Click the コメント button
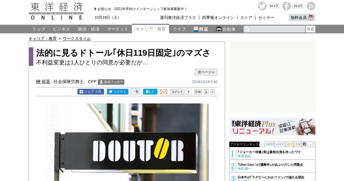344x181 pixels. [x=177, y=92]
